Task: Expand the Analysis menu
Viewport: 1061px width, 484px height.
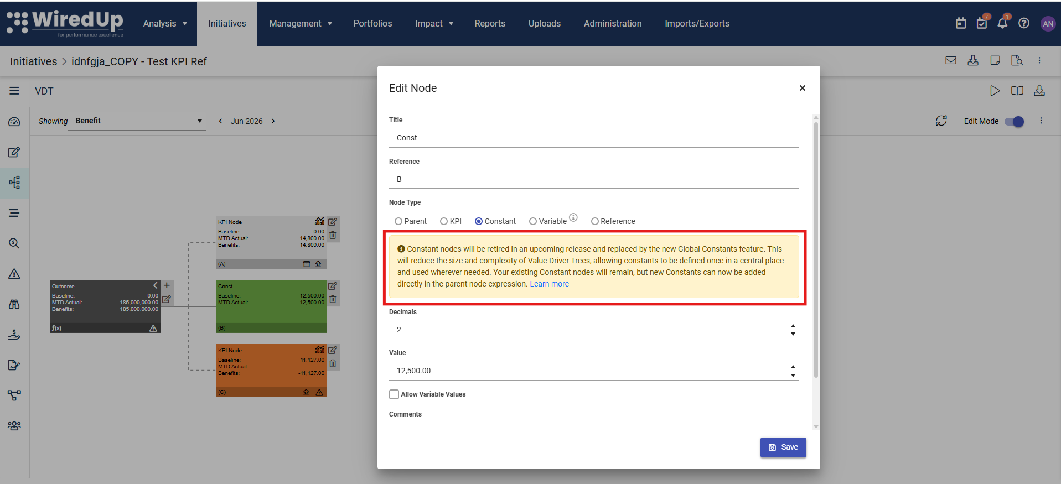Action: tap(165, 23)
